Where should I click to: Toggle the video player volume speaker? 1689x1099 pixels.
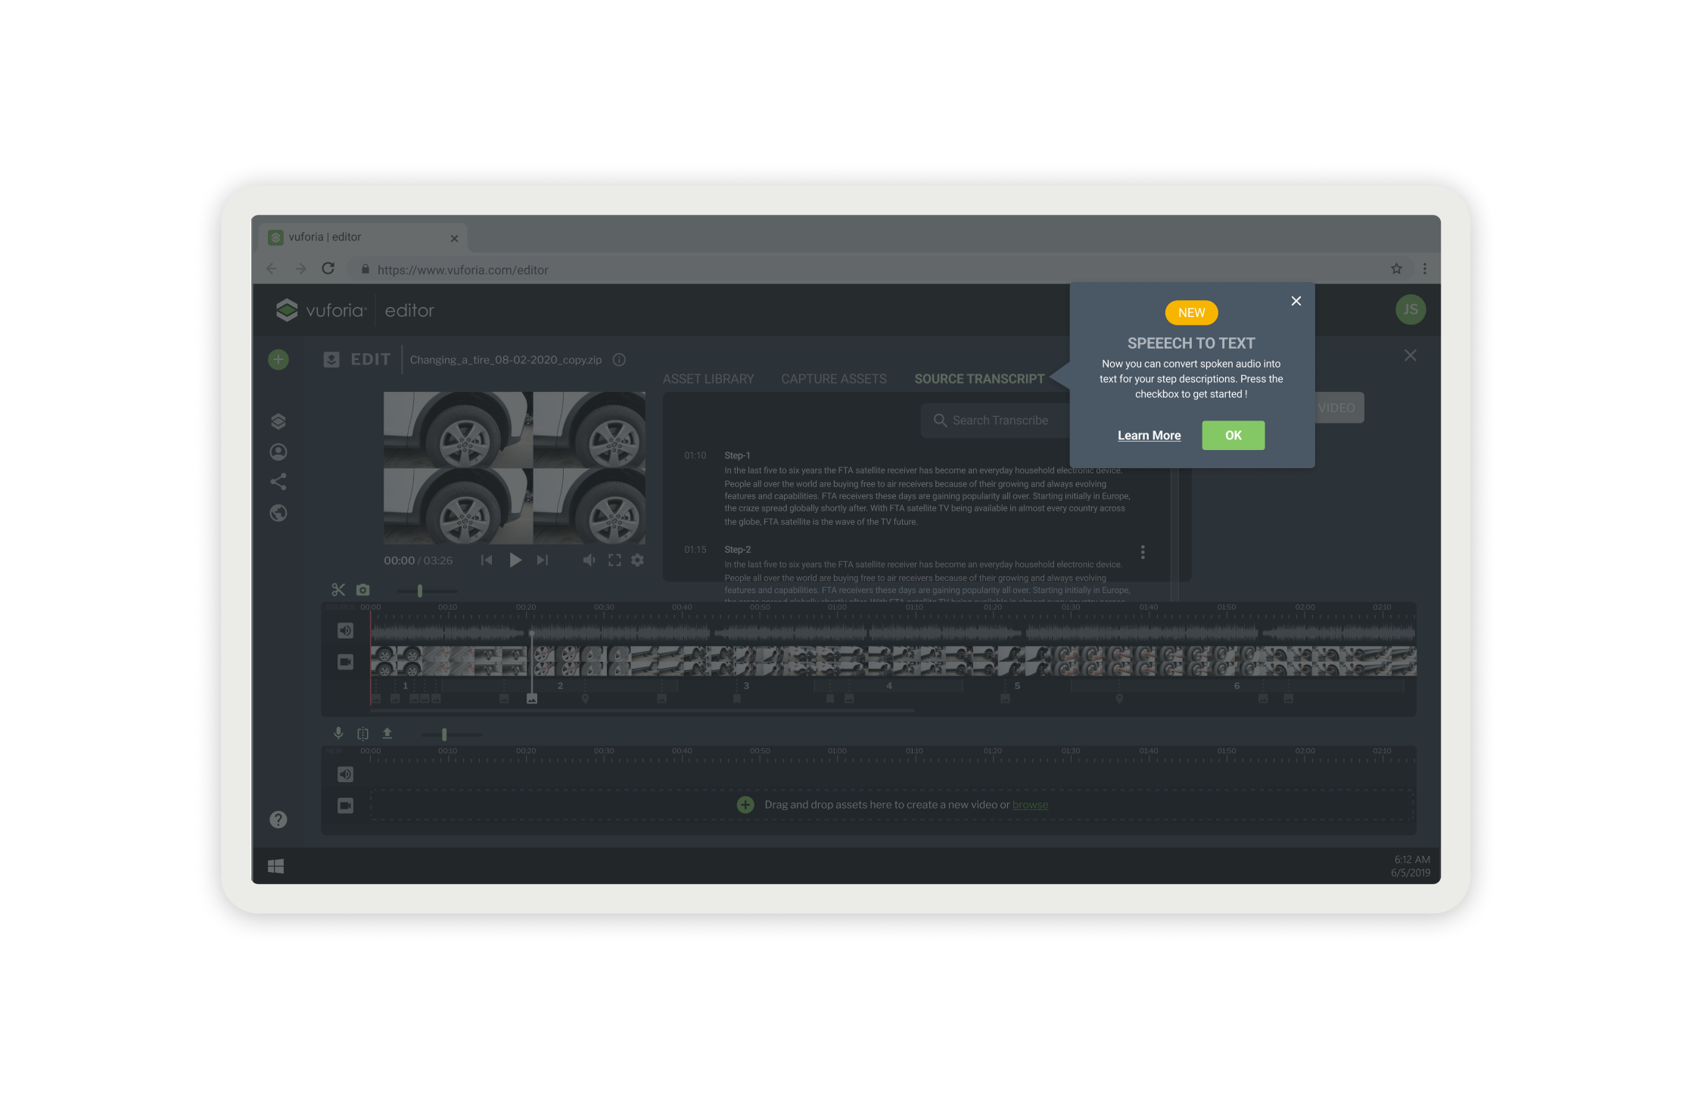pyautogui.click(x=589, y=560)
